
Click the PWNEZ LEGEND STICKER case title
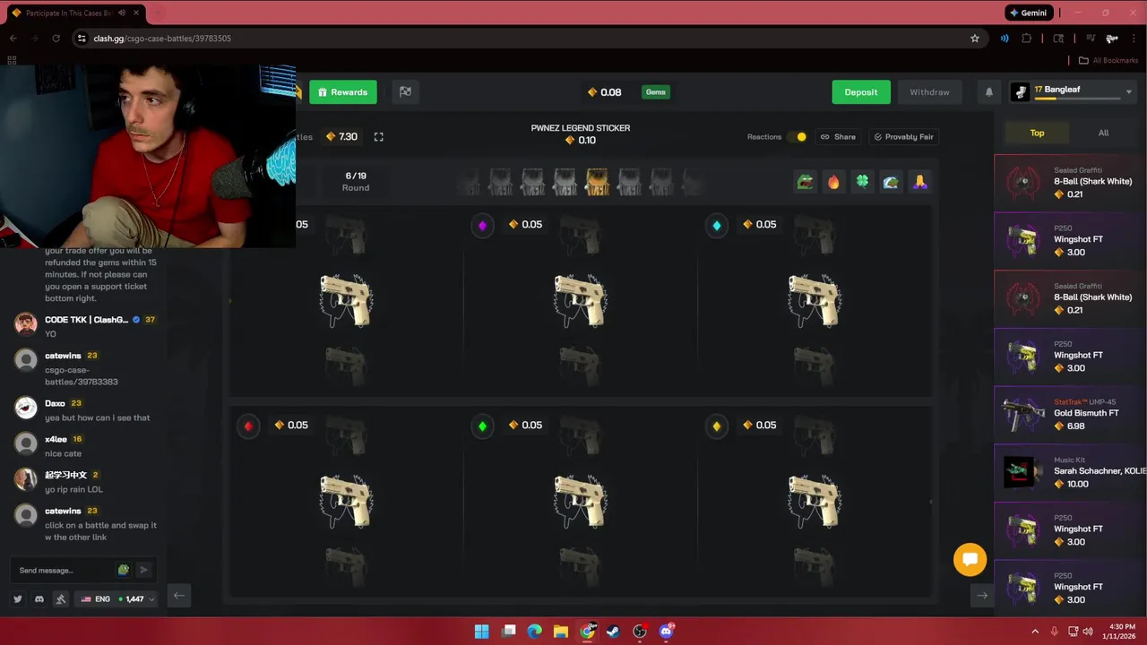pos(581,128)
